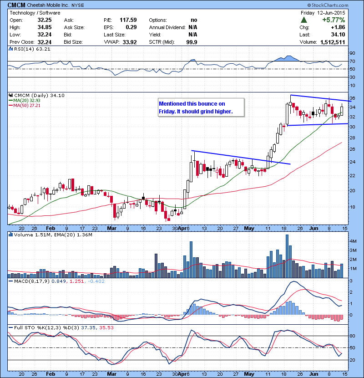Click the 4M mark on the volume scale
Screen dimensions: 364x378
click(353, 241)
